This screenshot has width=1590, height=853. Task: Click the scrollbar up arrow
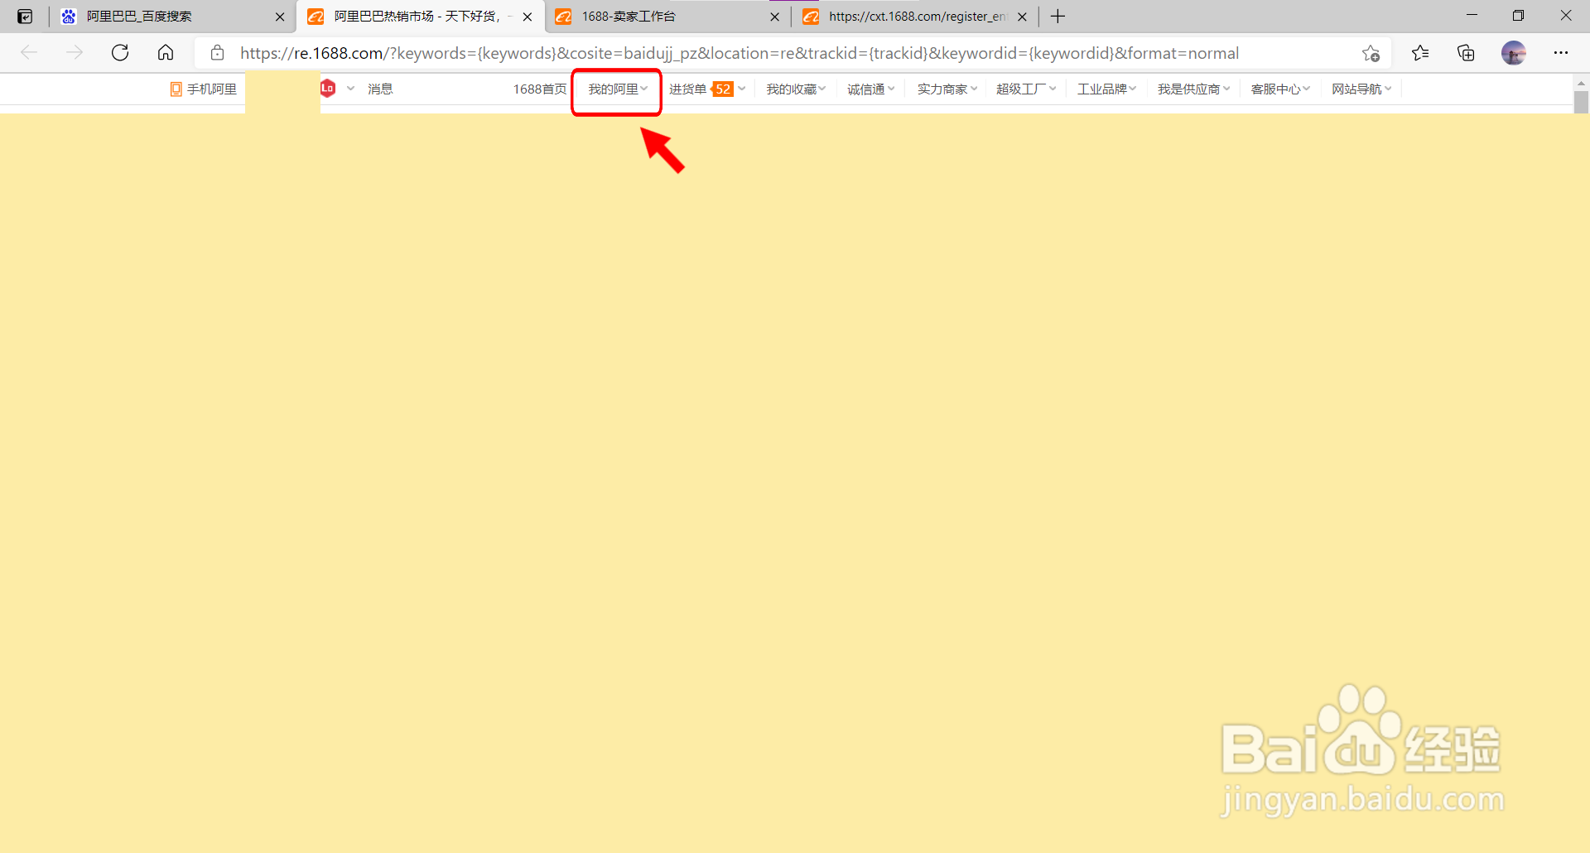click(x=1581, y=83)
